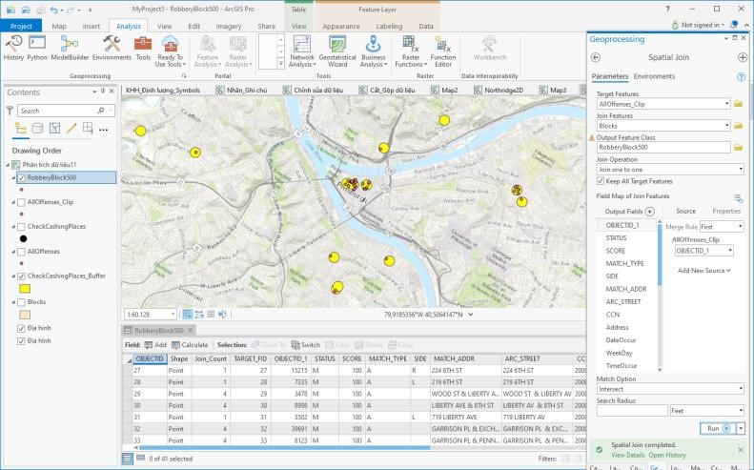The height and width of the screenshot is (470, 754).
Task: Open Match Option Intersect dropdown
Action: (x=740, y=389)
